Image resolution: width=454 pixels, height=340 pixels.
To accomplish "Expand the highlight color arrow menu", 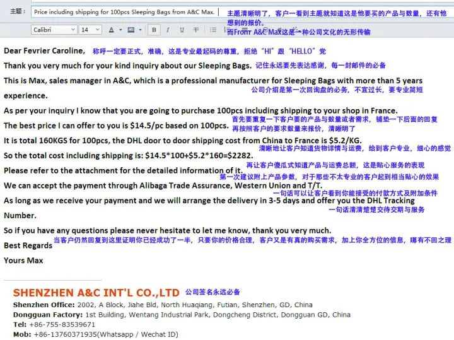I will [141, 30].
